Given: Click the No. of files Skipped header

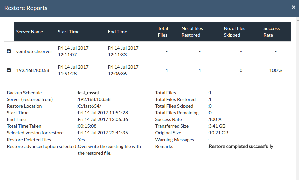Looking at the screenshot, I should click(234, 32).
